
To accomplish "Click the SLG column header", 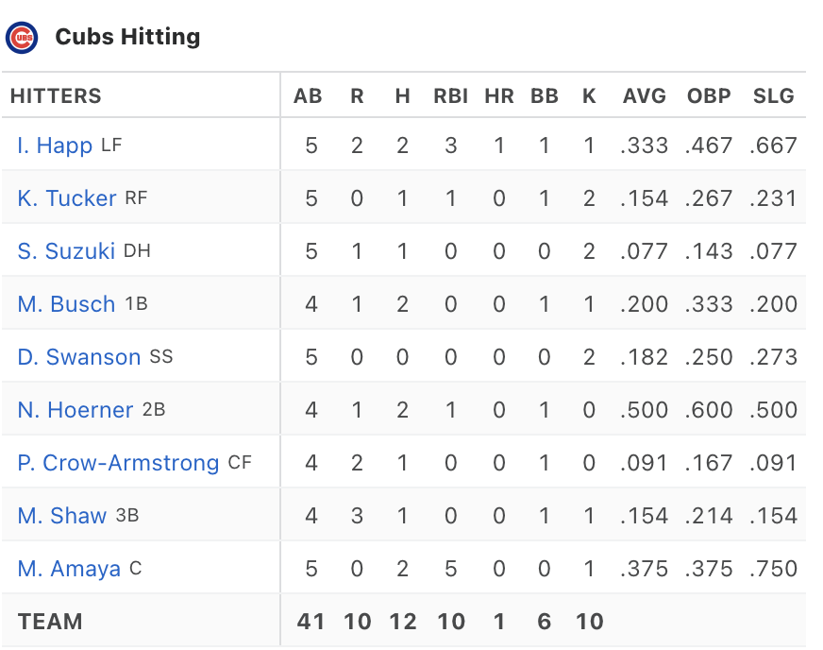I will (774, 96).
